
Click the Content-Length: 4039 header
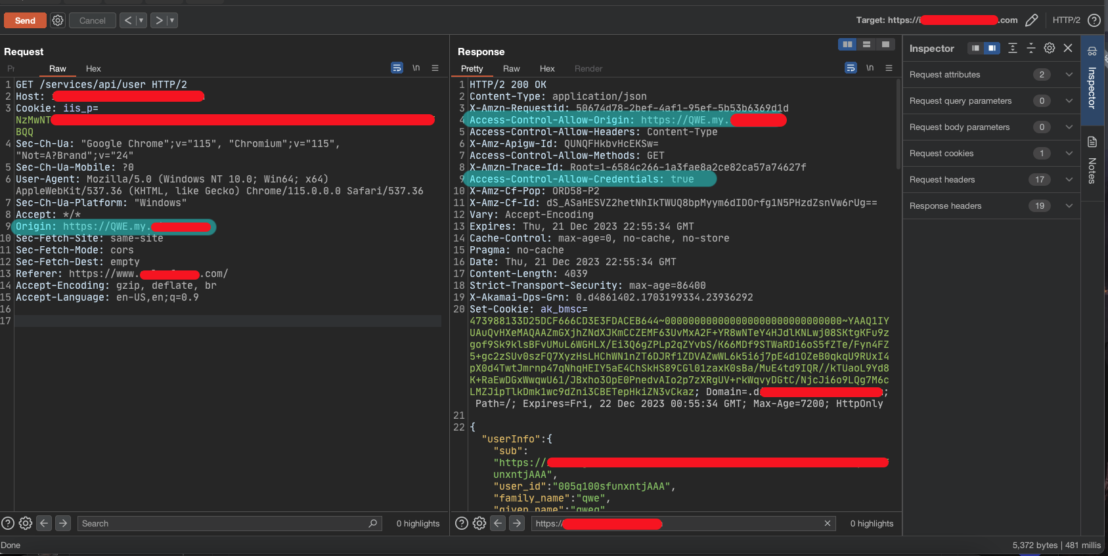click(529, 274)
